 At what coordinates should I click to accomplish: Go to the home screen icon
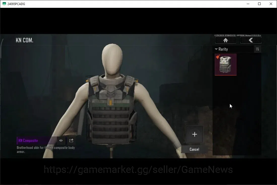226,40
